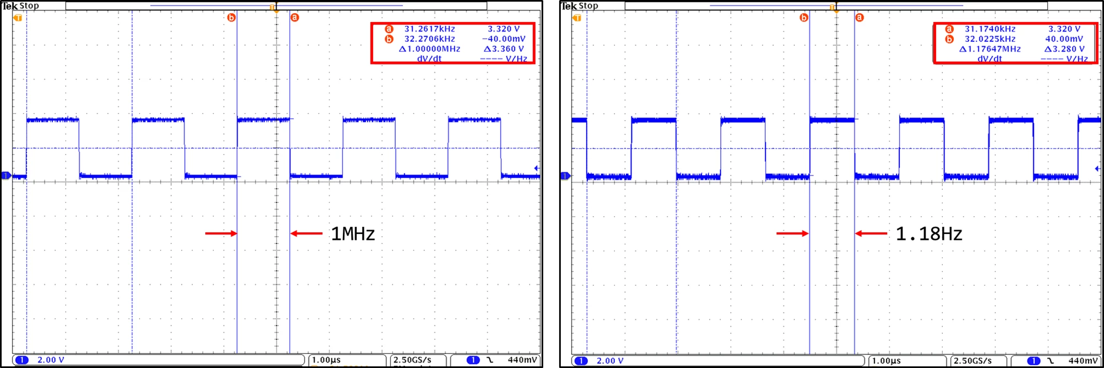Click cursor a marker on right scope
The width and height of the screenshot is (1104, 368).
tap(859, 18)
